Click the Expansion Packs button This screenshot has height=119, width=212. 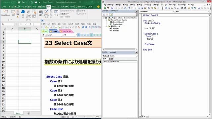(64, 14)
